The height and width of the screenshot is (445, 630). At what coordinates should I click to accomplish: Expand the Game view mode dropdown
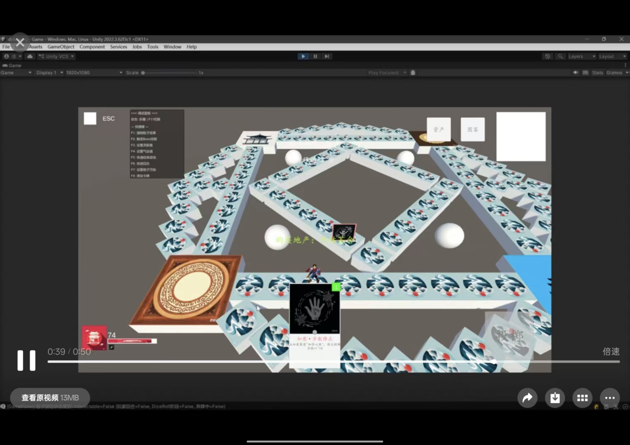point(16,73)
